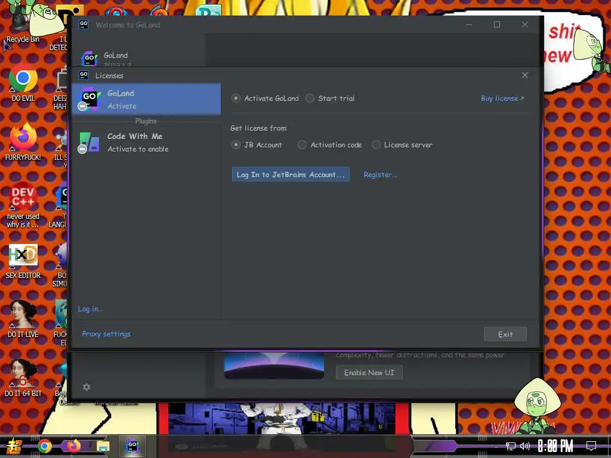Open the Windows Start menu
This screenshot has width=611, height=458.
click(14, 446)
